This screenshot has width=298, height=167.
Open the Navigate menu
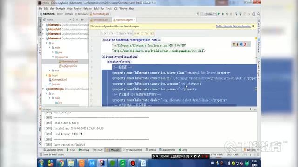[61, 9]
